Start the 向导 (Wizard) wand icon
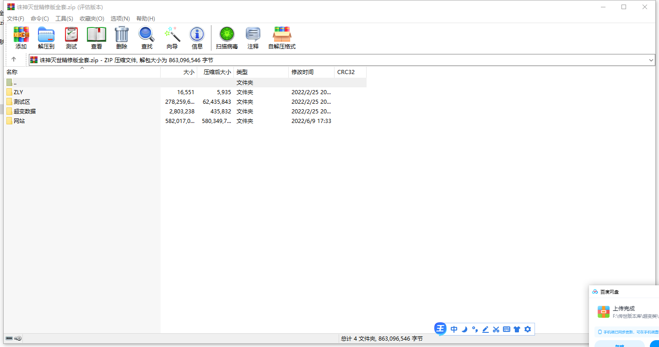The height and width of the screenshot is (347, 659). pyautogui.click(x=172, y=37)
